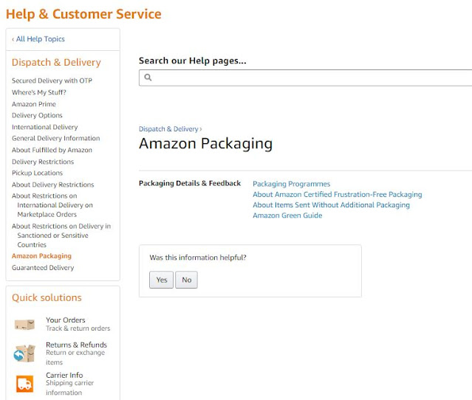The height and width of the screenshot is (400, 472).
Task: Click the Returns & Refunds package icon
Action: click(24, 354)
